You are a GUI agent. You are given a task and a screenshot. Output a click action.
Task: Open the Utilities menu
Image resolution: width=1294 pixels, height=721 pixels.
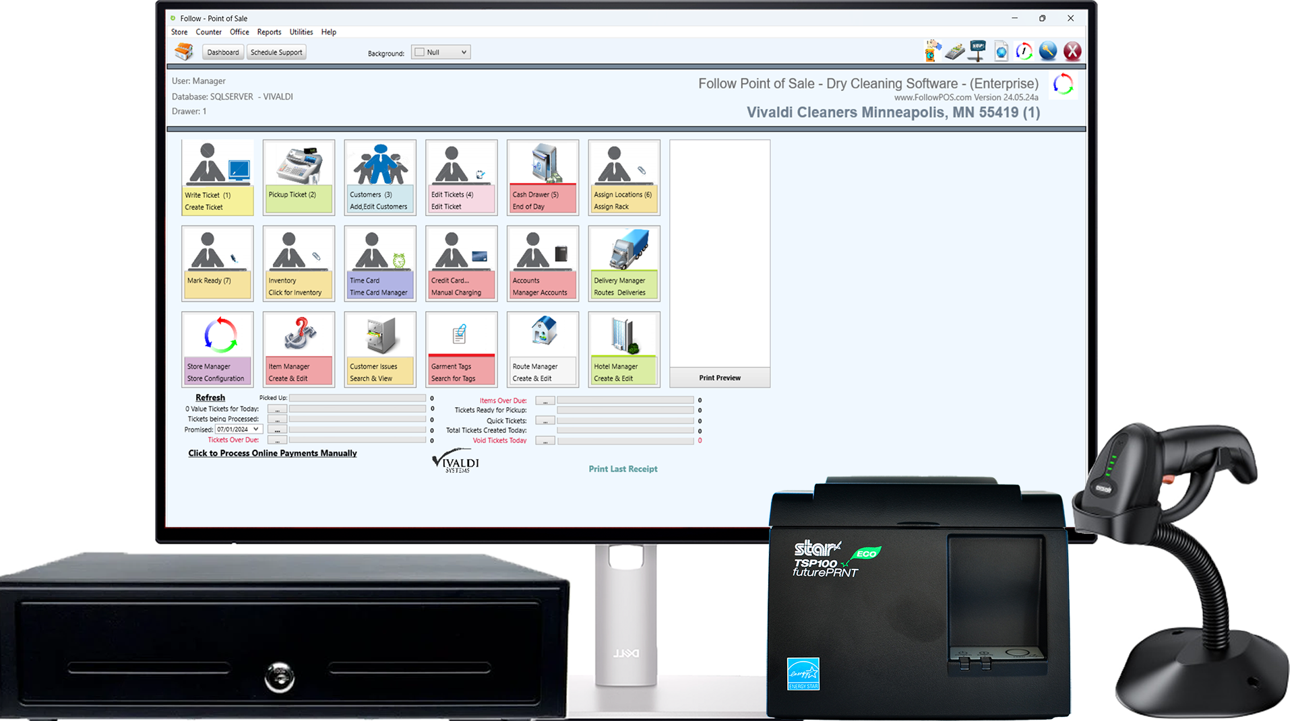pyautogui.click(x=301, y=32)
